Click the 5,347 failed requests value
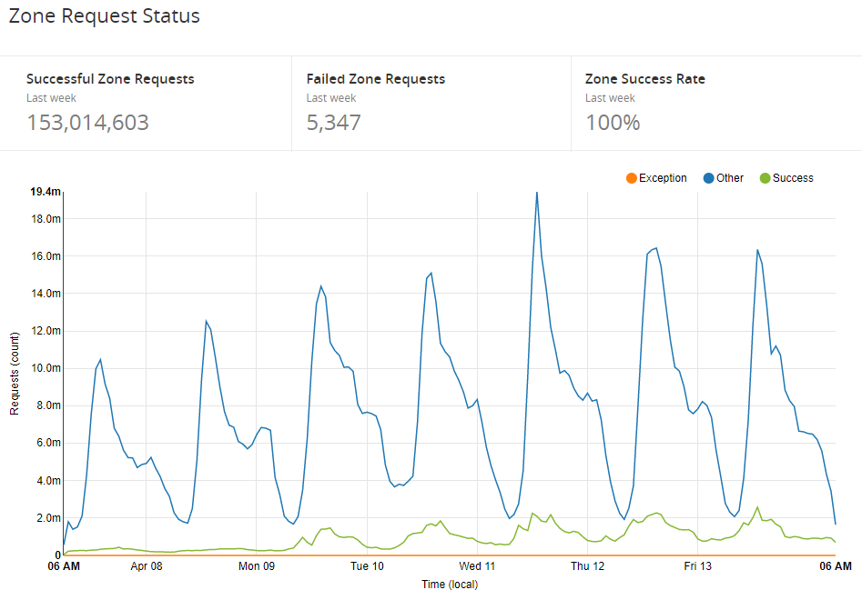 click(333, 123)
